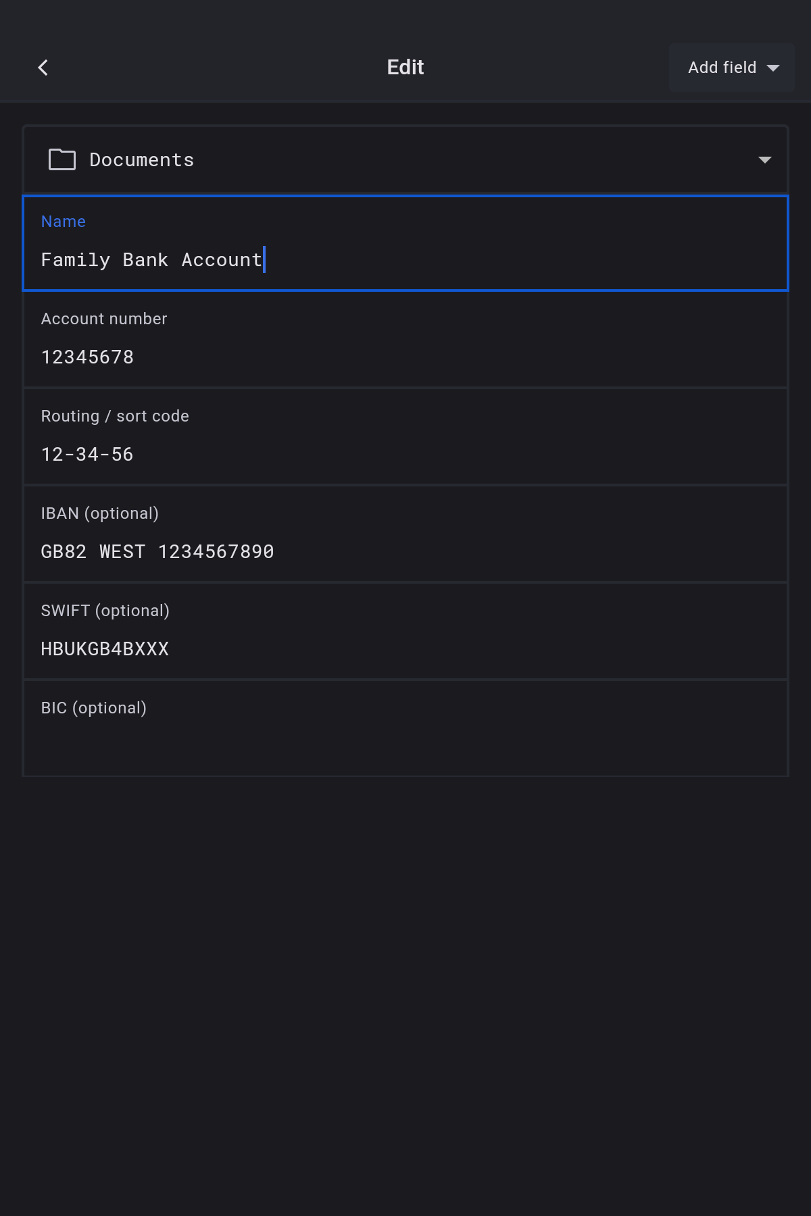This screenshot has width=811, height=1216.
Task: Click the Edit page title
Action: click(x=405, y=68)
